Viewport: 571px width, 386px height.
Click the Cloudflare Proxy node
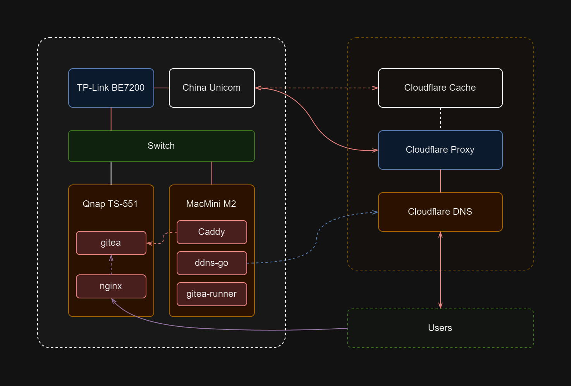tap(440, 150)
